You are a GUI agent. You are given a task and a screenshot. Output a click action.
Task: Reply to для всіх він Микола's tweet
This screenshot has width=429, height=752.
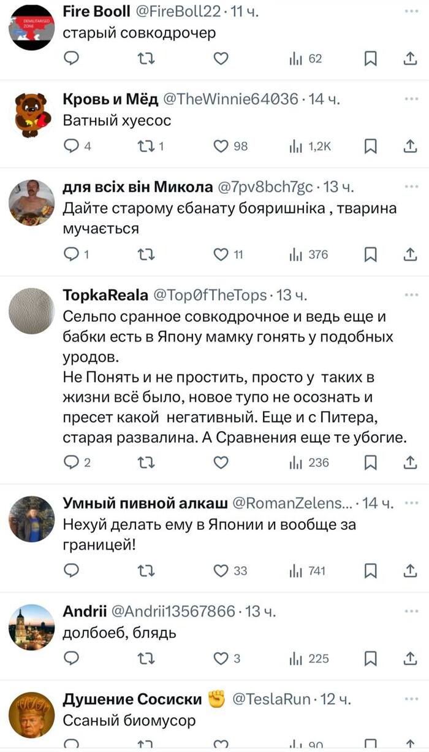click(x=72, y=255)
